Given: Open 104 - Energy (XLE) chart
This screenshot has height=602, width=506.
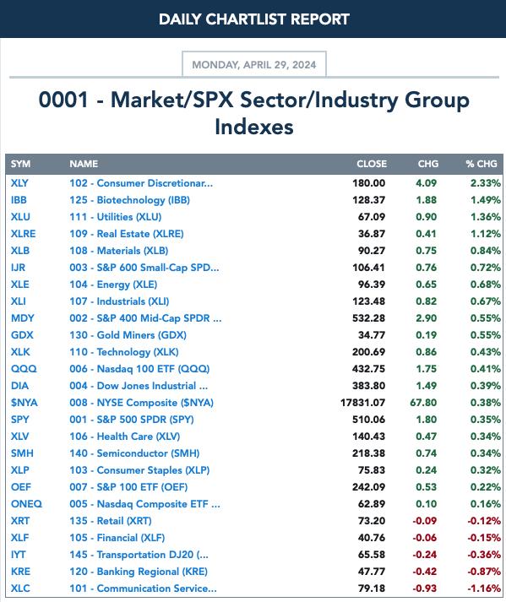Looking at the screenshot, I should pos(113,285).
